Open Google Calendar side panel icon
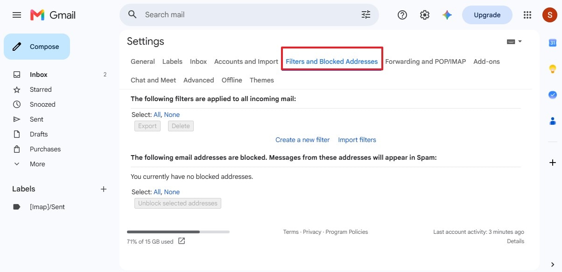This screenshot has height=272, width=562. pyautogui.click(x=553, y=43)
